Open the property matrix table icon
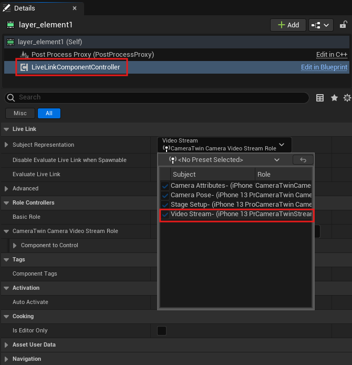The width and height of the screenshot is (352, 365). [x=320, y=98]
